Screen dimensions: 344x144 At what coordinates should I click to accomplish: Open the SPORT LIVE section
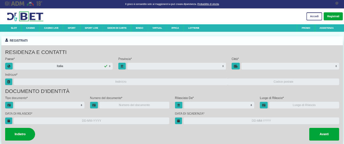point(91,28)
